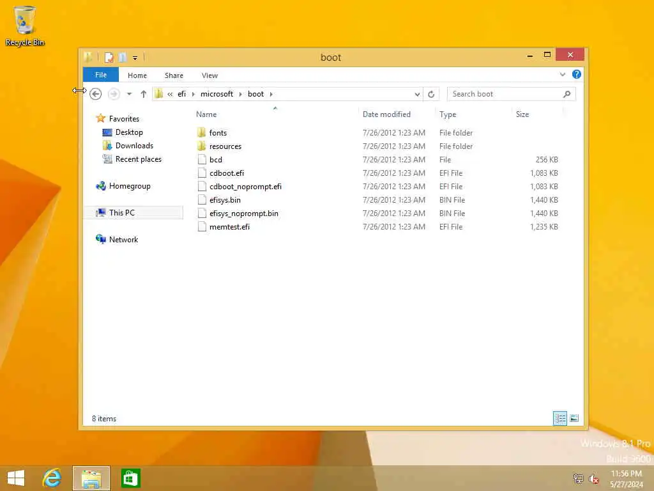Click the network tray icon
Image resolution: width=654 pixels, height=491 pixels.
click(x=578, y=478)
